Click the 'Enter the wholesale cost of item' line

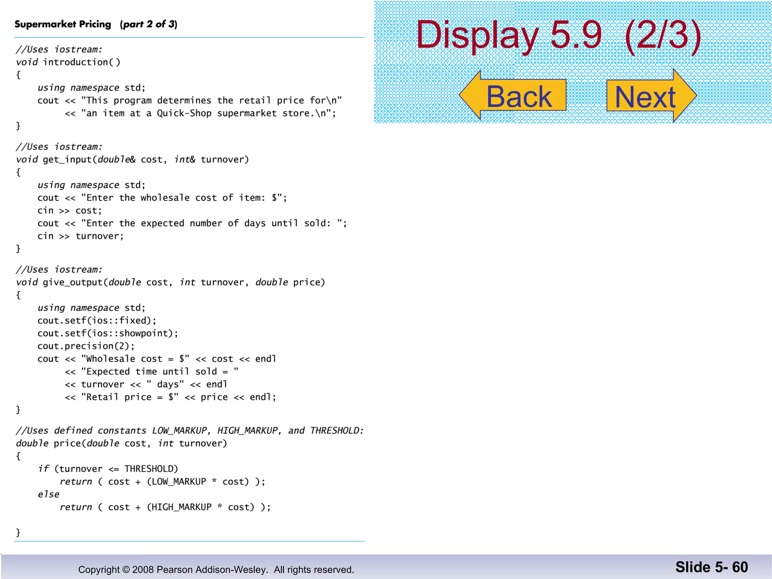point(162,198)
